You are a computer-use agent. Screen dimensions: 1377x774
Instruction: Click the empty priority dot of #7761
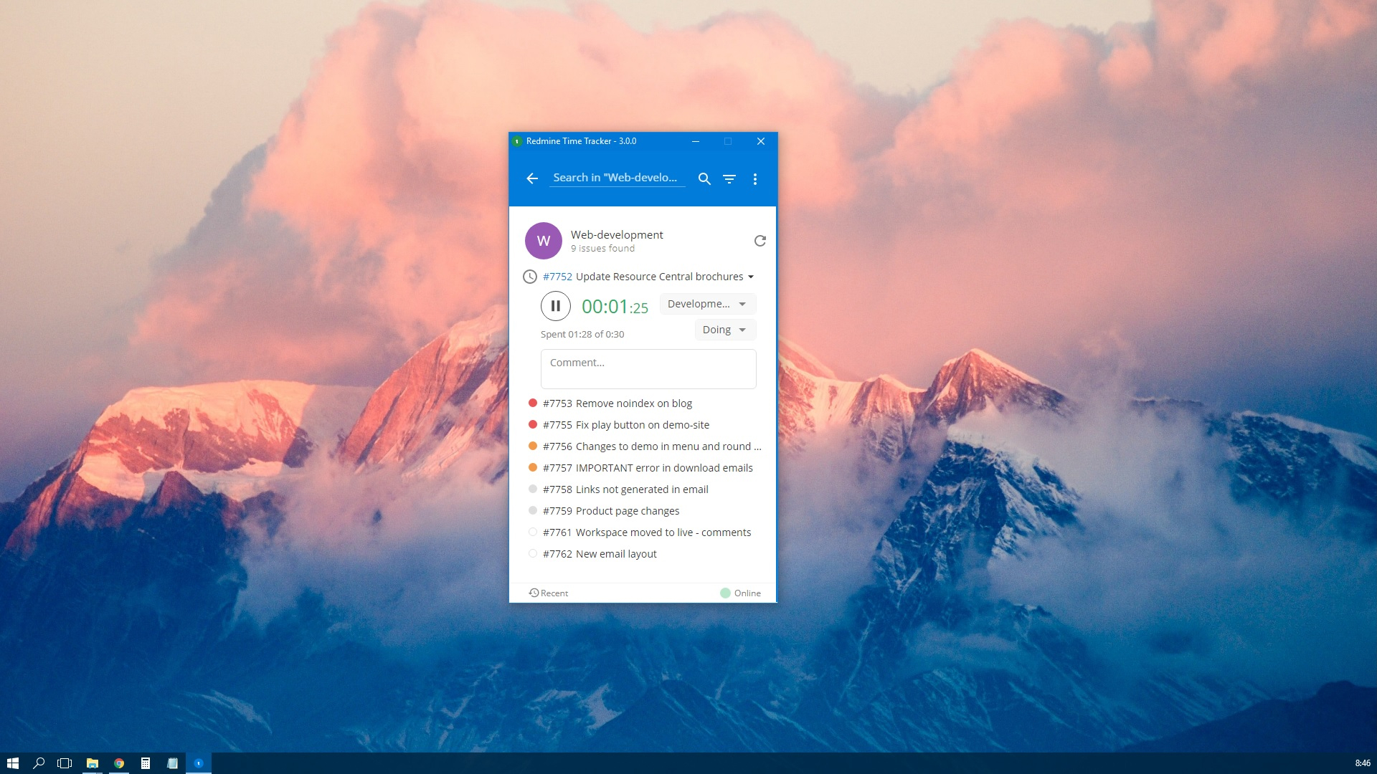[x=533, y=532]
